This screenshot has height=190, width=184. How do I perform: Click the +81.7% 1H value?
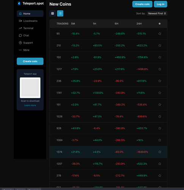point(97,104)
